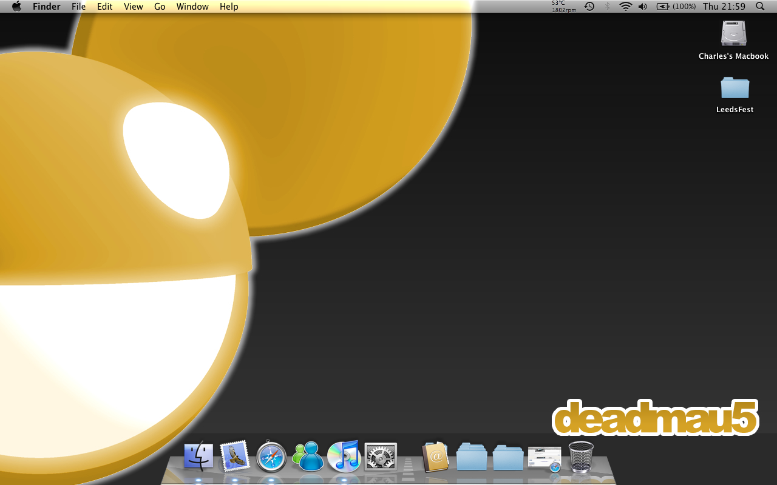This screenshot has height=485, width=777.
Task: Click the Thu 21:59 clock
Action: click(724, 7)
